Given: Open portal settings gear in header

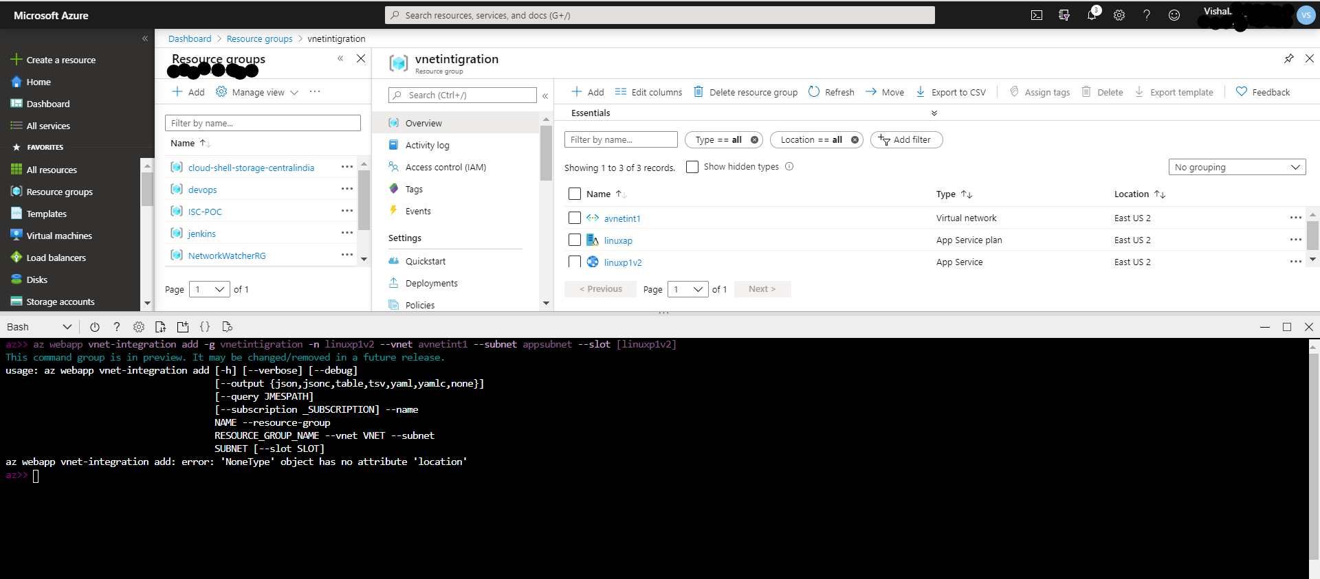Looking at the screenshot, I should (x=1119, y=15).
